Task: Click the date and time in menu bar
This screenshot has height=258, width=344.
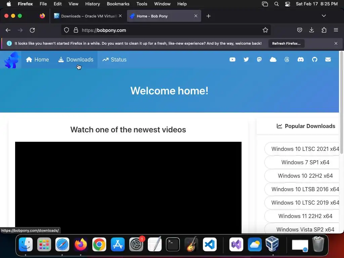Action: pyautogui.click(x=316, y=4)
